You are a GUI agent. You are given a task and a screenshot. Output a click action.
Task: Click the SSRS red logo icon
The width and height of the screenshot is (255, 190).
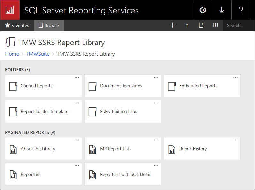[x=10, y=10]
